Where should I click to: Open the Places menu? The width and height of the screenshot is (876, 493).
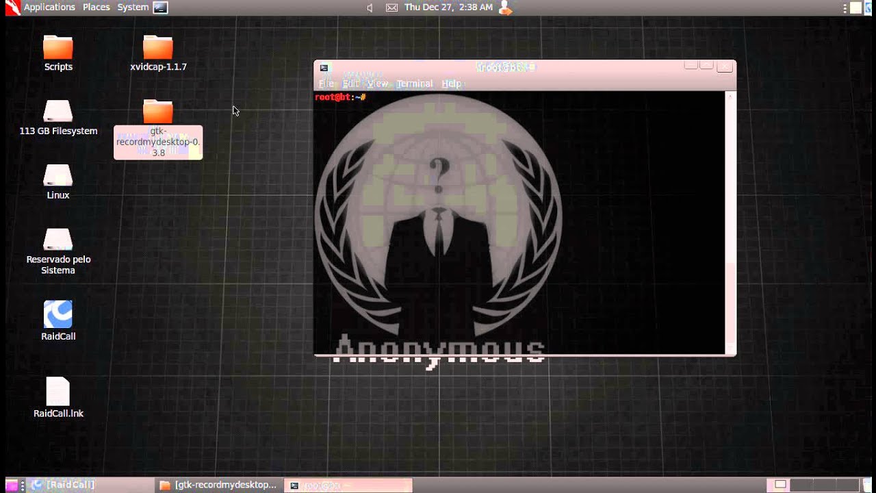pos(96,7)
